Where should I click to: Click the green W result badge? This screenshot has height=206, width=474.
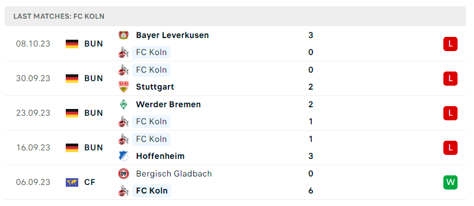450,182
